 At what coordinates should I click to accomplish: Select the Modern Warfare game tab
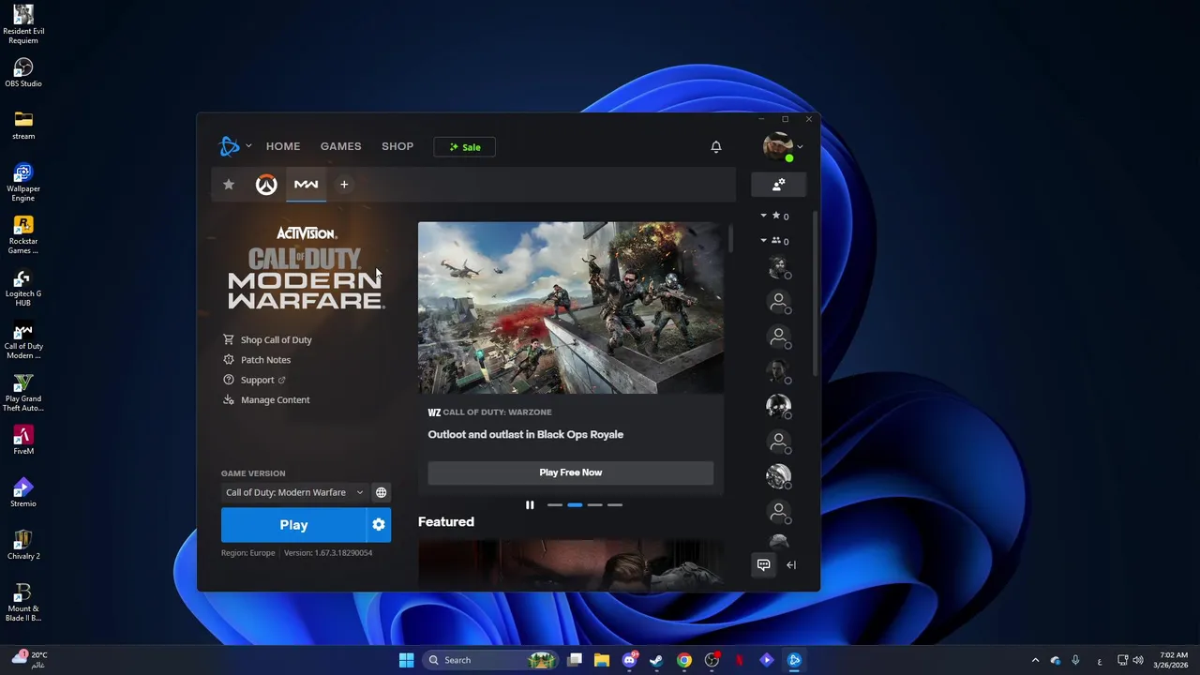(306, 185)
